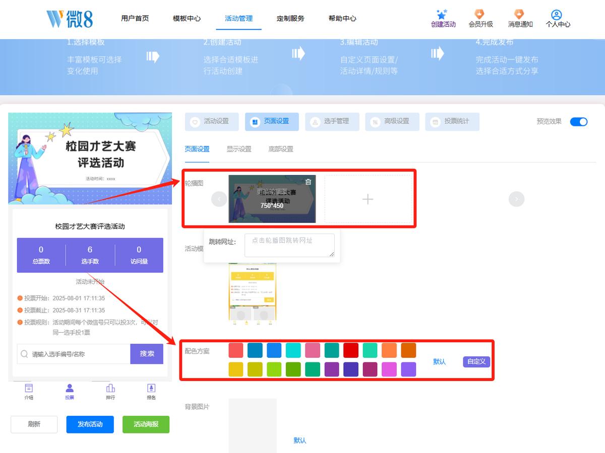The width and height of the screenshot is (605, 453).
Task: Go to previous carousel image arrow
Action: (219, 199)
